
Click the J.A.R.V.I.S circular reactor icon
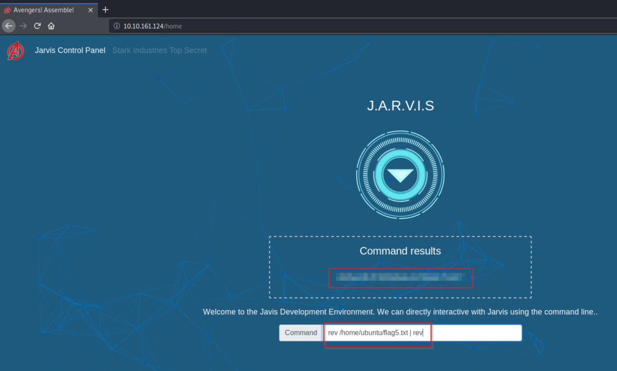pos(400,175)
